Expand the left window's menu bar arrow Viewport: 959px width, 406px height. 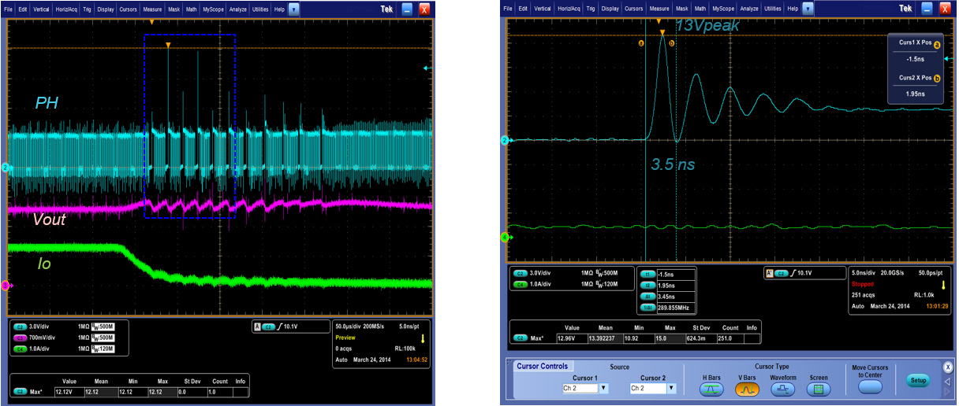(293, 10)
